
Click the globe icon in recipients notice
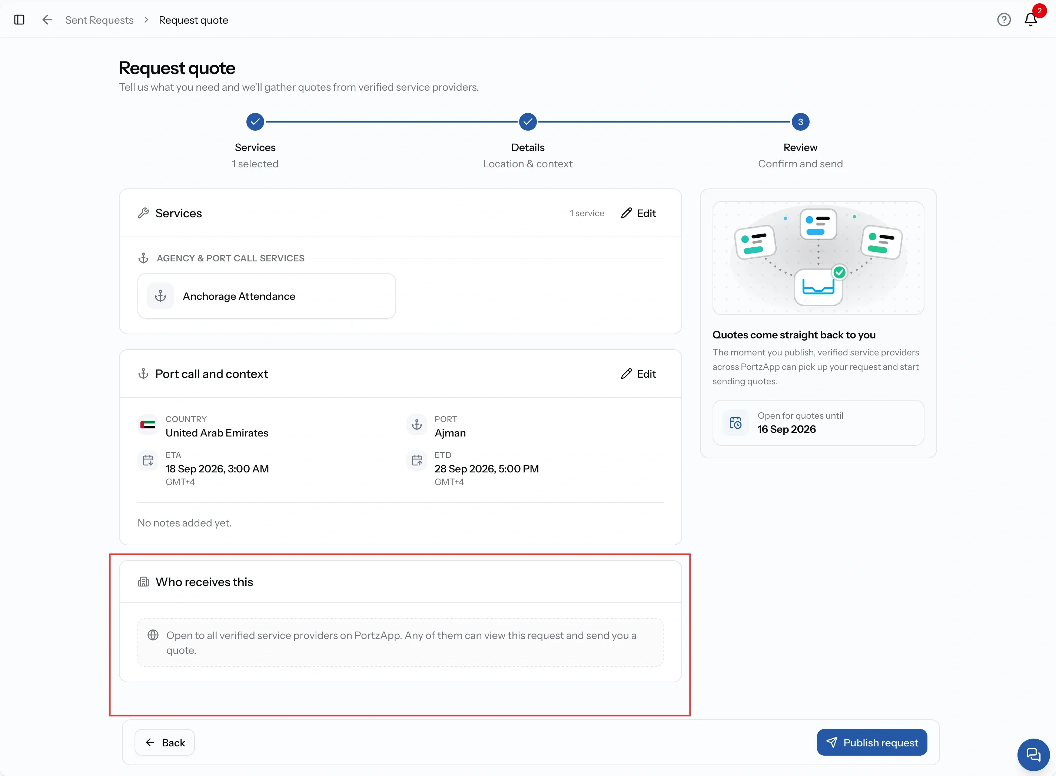[153, 635]
